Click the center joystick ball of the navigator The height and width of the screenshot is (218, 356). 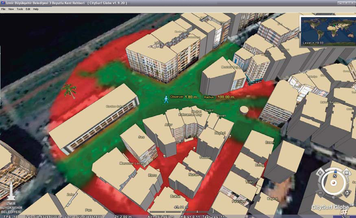point(334,183)
